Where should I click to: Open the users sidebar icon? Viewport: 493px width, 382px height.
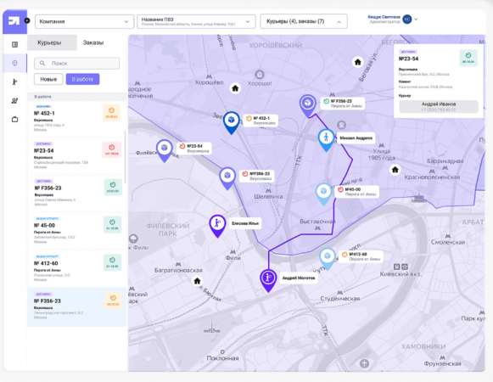click(14, 101)
